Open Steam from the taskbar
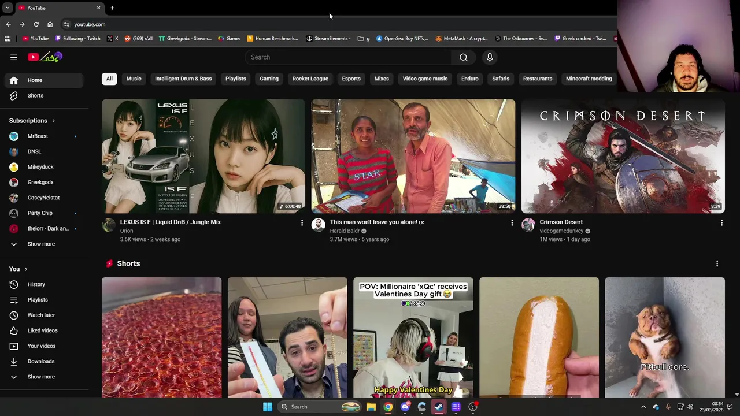The width and height of the screenshot is (740, 416). (x=439, y=407)
